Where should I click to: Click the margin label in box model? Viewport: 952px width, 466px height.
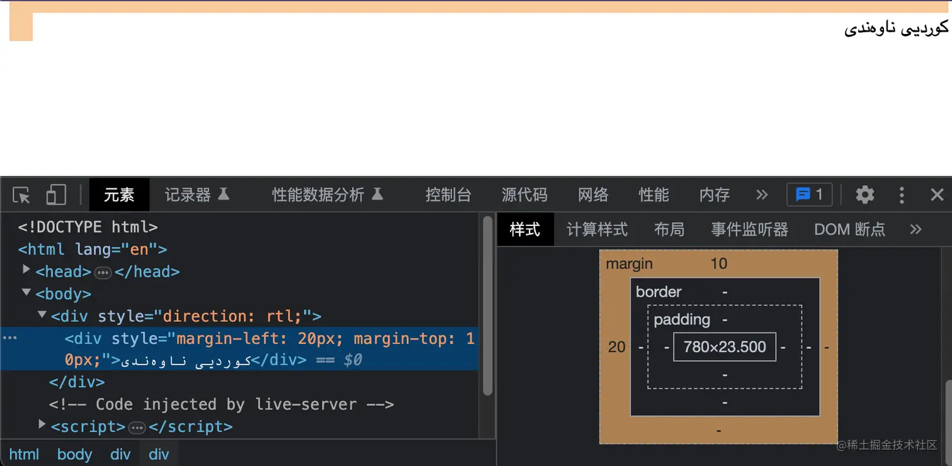pyautogui.click(x=630, y=264)
